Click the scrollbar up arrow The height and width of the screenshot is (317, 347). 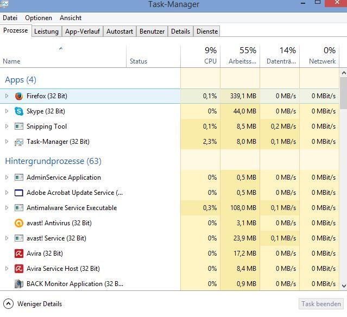coord(344,73)
